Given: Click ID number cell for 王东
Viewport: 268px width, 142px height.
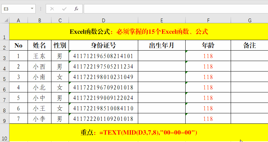Looking at the screenshot, I should point(103,56).
